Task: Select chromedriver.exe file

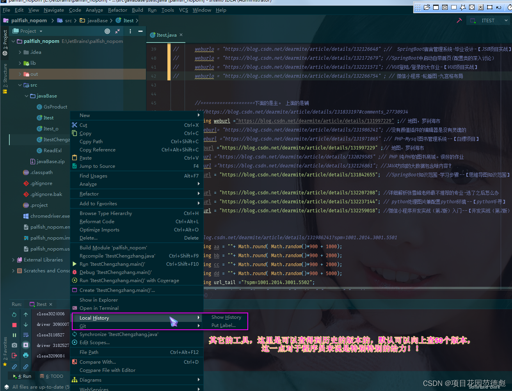Action: 46,216
